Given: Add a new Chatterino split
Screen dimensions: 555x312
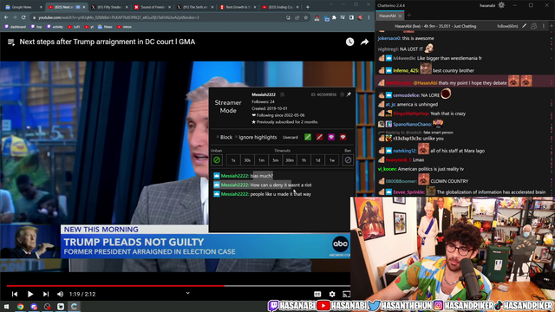Looking at the screenshot, I should (552, 26).
